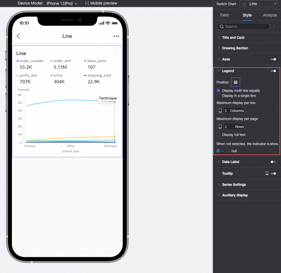Click the Calculate axis title
The width and height of the screenshot is (281, 273).
24,90
